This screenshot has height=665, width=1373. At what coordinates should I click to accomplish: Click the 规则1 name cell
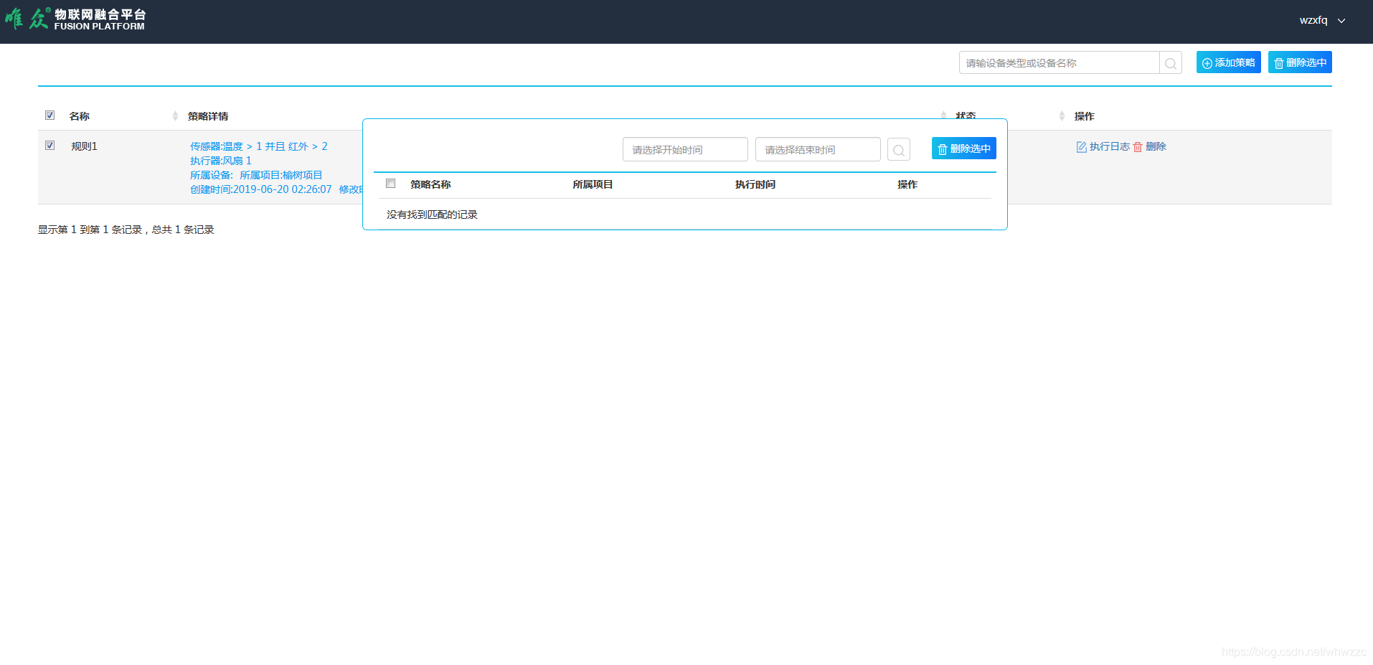(x=84, y=146)
